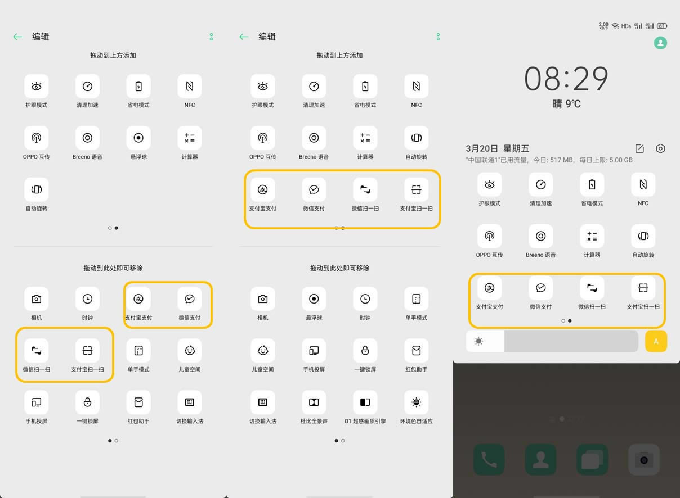Select 自动旋转 tile in middle 编辑 screen

pyautogui.click(x=417, y=138)
